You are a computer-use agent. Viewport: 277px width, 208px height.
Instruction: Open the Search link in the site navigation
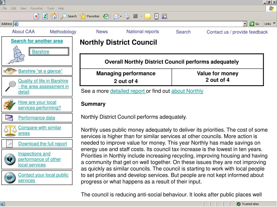[x=183, y=32]
